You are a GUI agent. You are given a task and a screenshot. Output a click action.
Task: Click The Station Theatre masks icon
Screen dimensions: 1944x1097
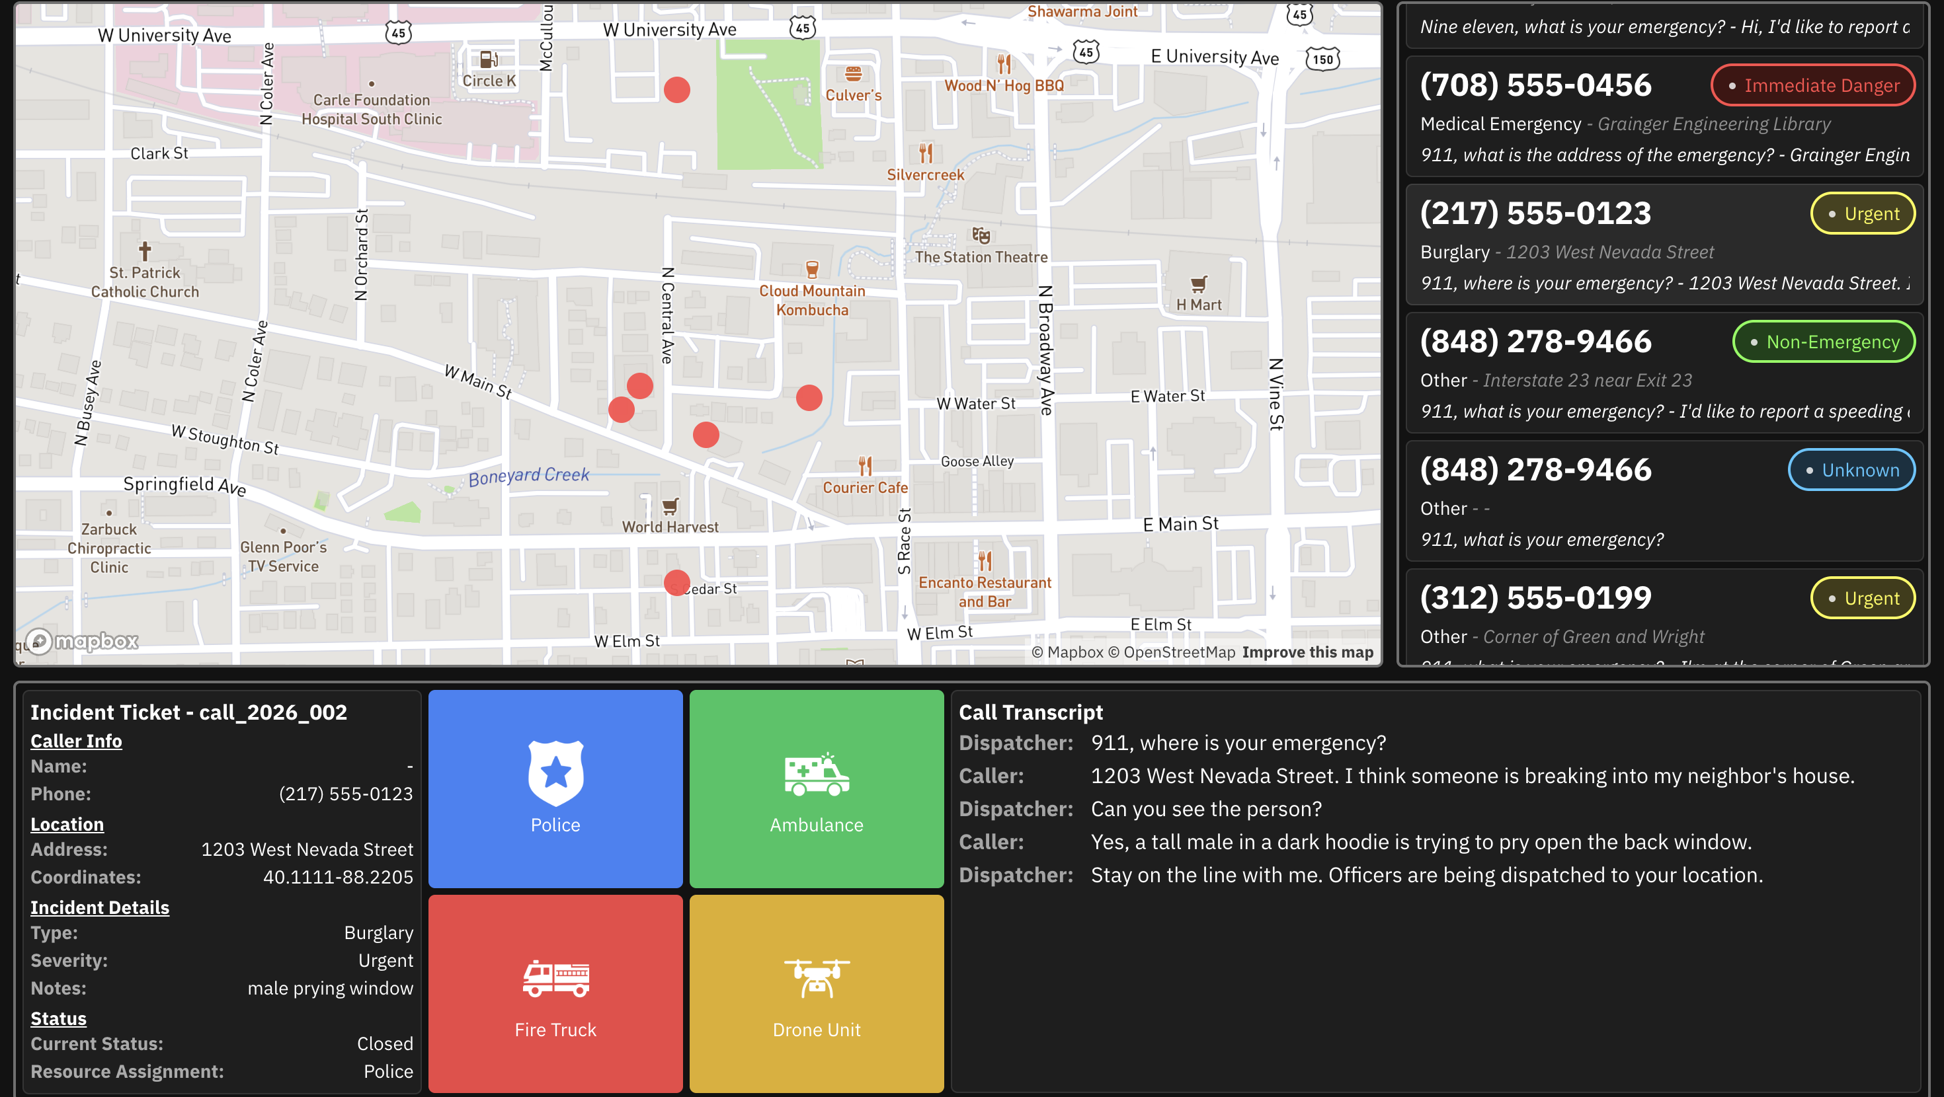981,235
